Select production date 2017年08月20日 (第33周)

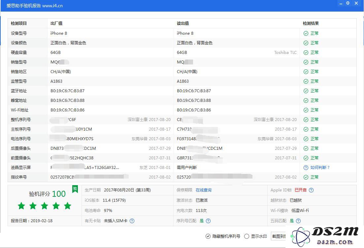[x=127, y=190]
